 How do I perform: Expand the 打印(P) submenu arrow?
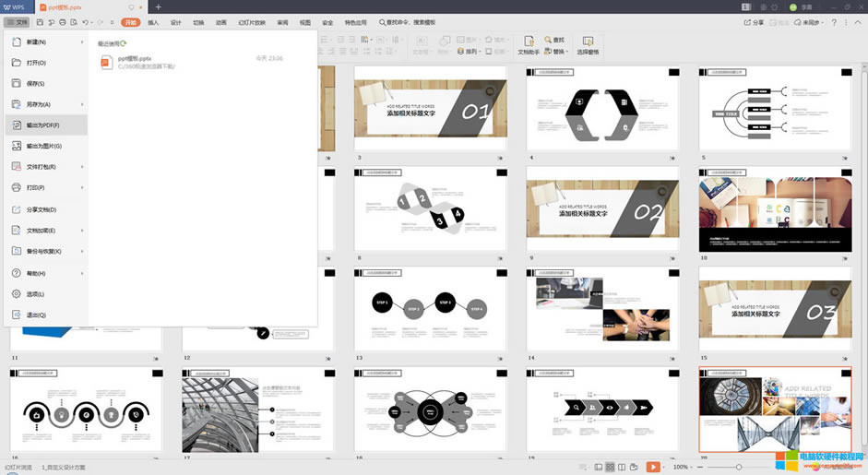click(82, 187)
